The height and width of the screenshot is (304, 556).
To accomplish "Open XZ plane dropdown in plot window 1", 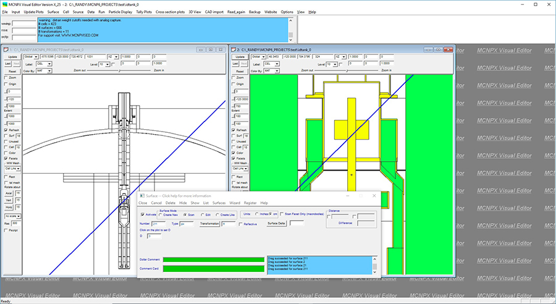I will pos(116,57).
